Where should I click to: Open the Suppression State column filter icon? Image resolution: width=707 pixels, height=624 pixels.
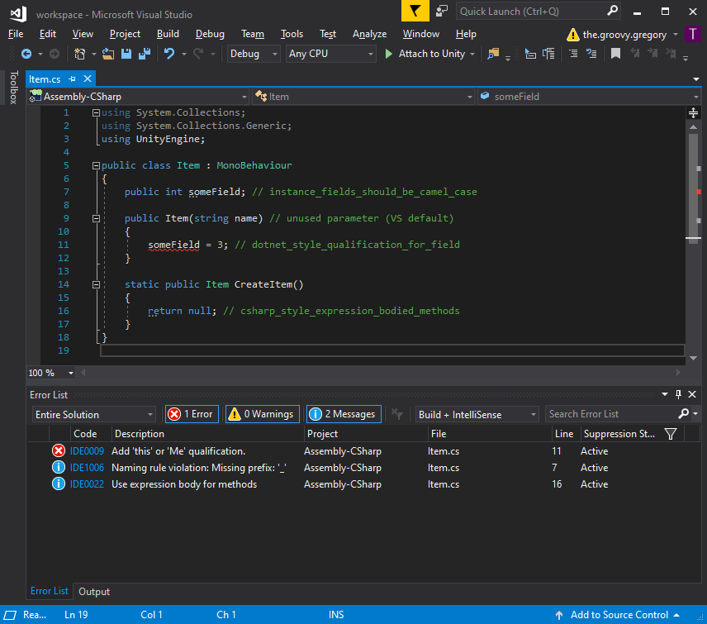pos(670,433)
